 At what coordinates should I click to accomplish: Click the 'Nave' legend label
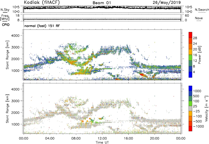(199, 18)
